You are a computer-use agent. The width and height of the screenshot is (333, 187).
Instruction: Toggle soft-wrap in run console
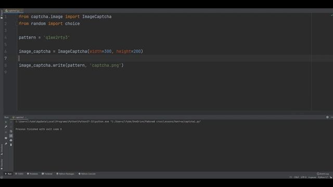click(11, 131)
